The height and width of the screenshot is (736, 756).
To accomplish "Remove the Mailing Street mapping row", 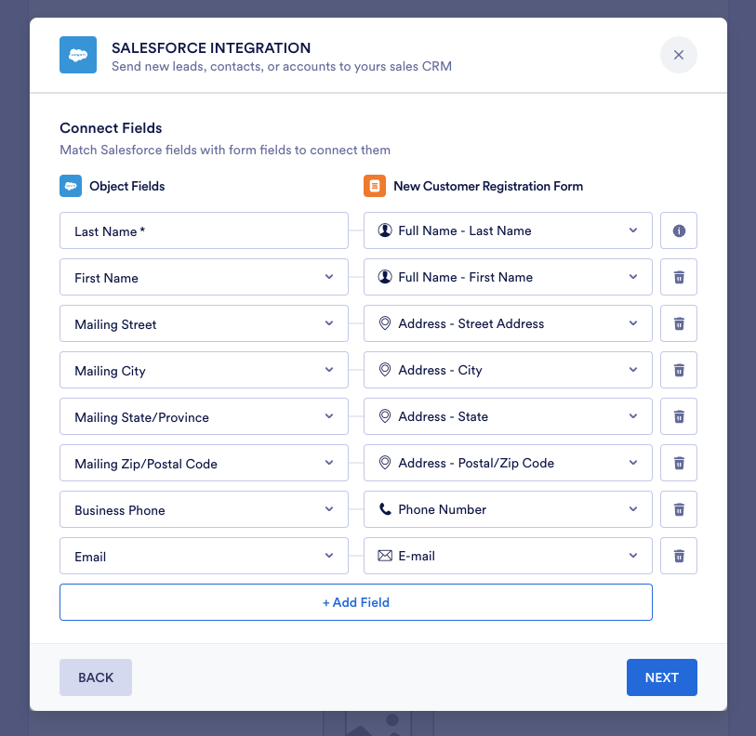I will click(679, 323).
